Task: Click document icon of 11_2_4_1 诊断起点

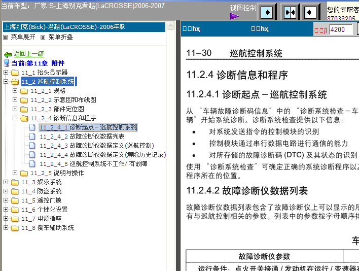Action: click(x=32, y=127)
